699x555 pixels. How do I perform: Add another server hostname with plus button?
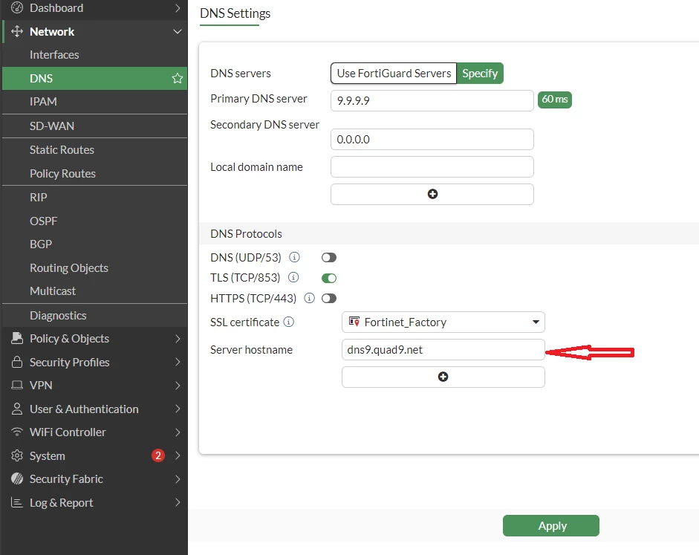(x=443, y=377)
